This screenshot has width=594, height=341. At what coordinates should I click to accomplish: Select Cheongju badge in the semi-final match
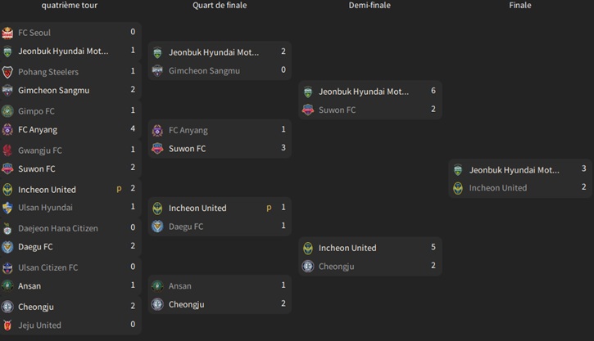308,267
